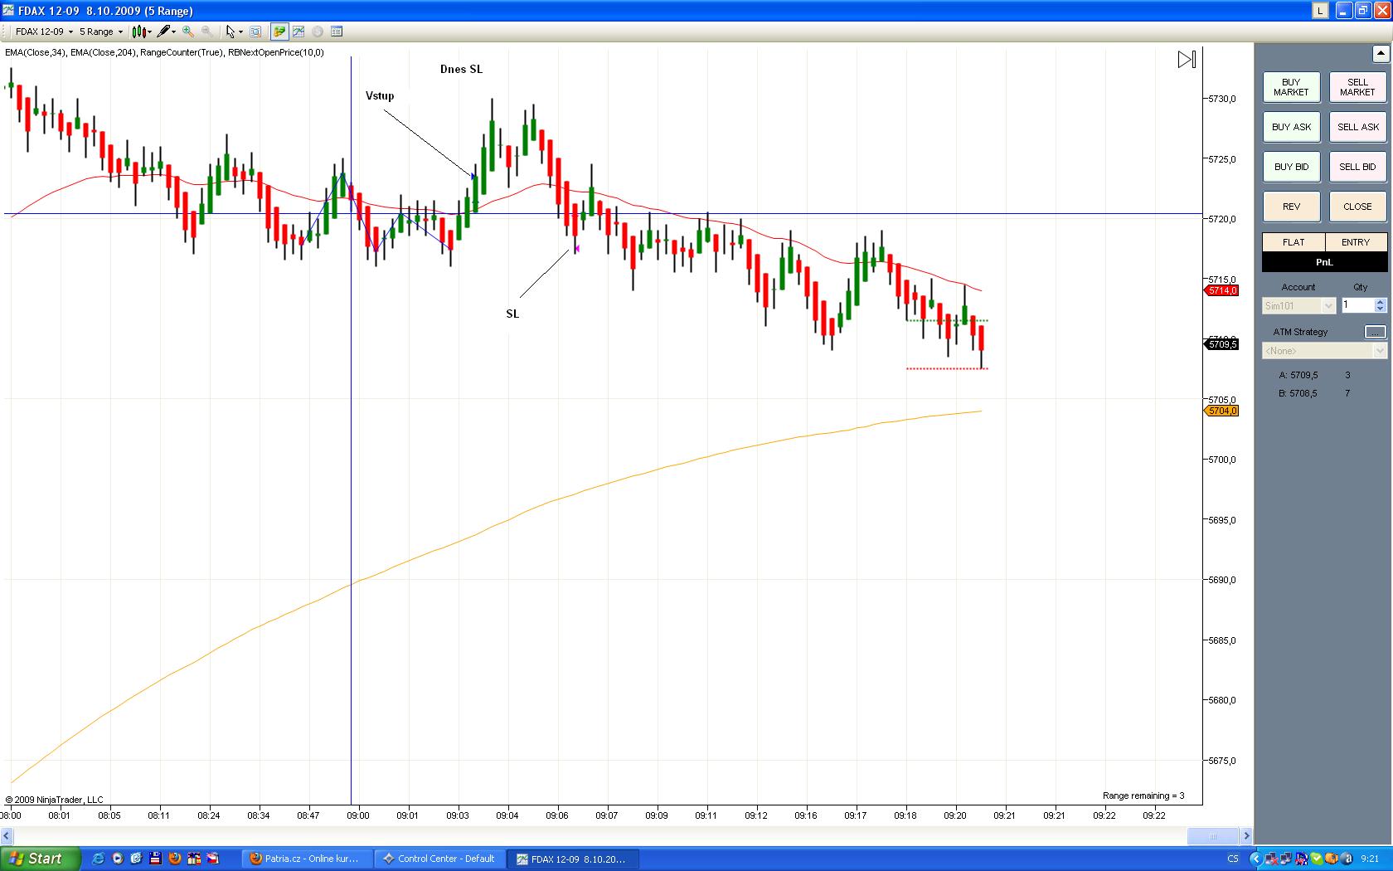Click the horizontal scrollbar thumb

click(1213, 835)
